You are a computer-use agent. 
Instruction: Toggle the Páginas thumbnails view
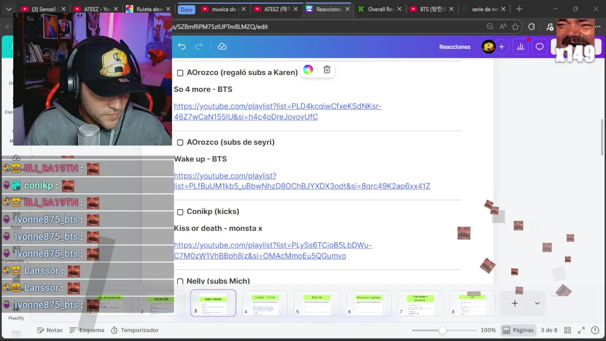point(518,330)
